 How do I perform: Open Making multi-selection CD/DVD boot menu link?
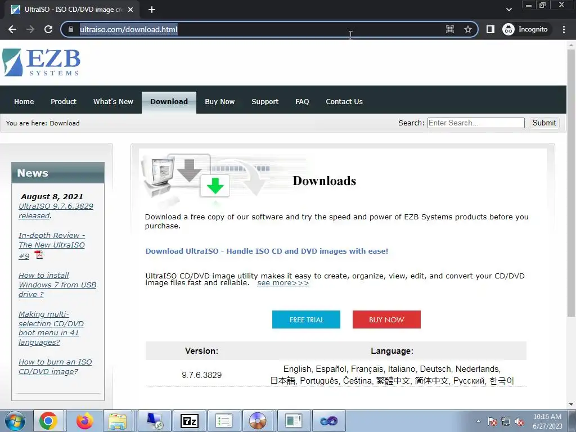[51, 328]
